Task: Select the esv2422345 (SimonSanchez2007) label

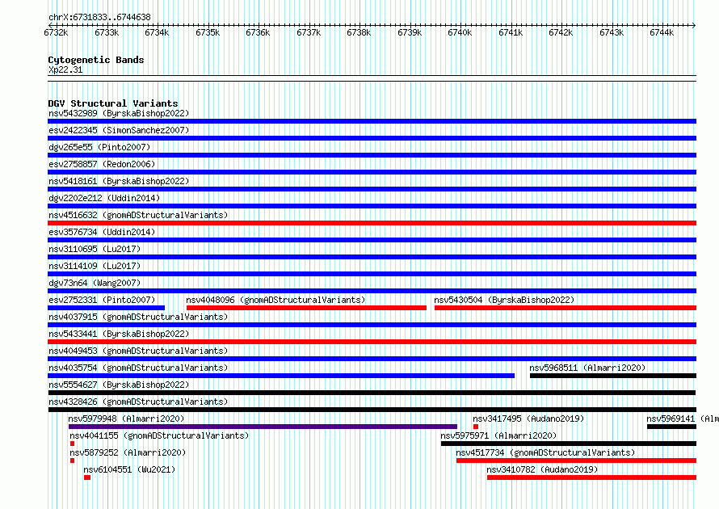Action: (119, 130)
